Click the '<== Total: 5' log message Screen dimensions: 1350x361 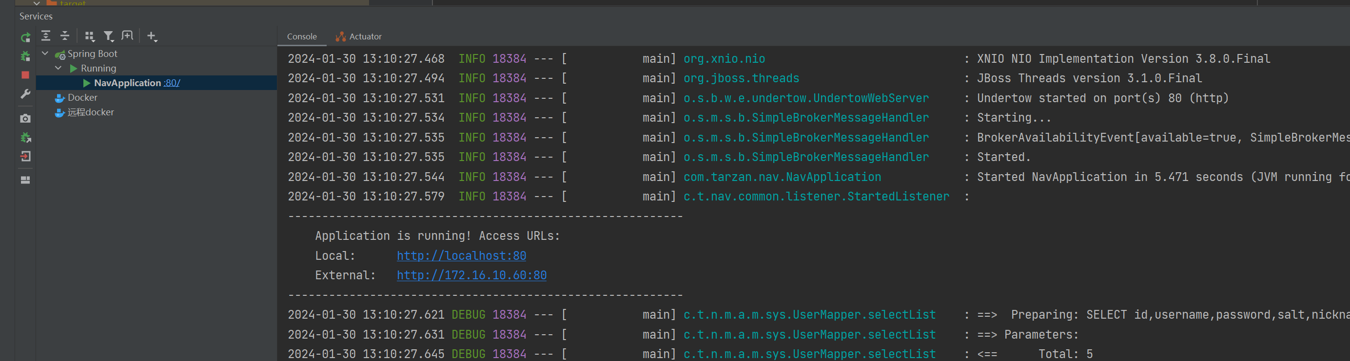tap(1035, 354)
